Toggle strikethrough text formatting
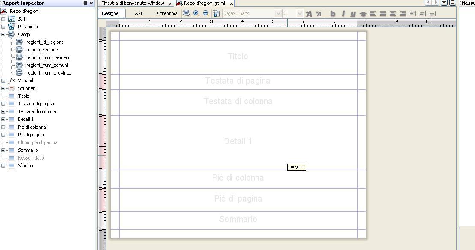Image resolution: width=475 pixels, height=250 pixels. click(x=363, y=14)
